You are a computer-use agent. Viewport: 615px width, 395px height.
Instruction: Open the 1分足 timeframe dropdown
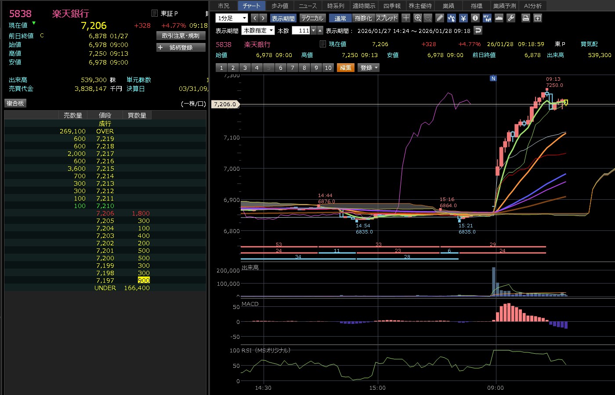(x=232, y=18)
